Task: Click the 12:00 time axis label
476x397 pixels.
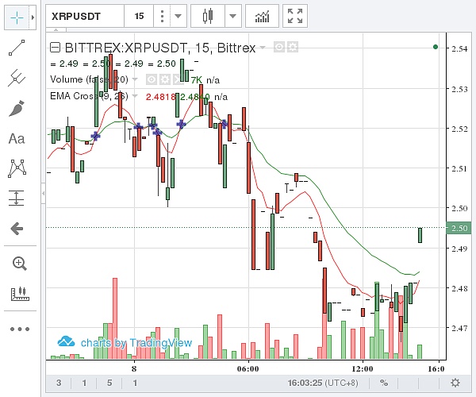Action: click(x=363, y=369)
